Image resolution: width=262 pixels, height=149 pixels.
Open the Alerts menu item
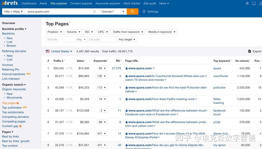coord(43,3)
